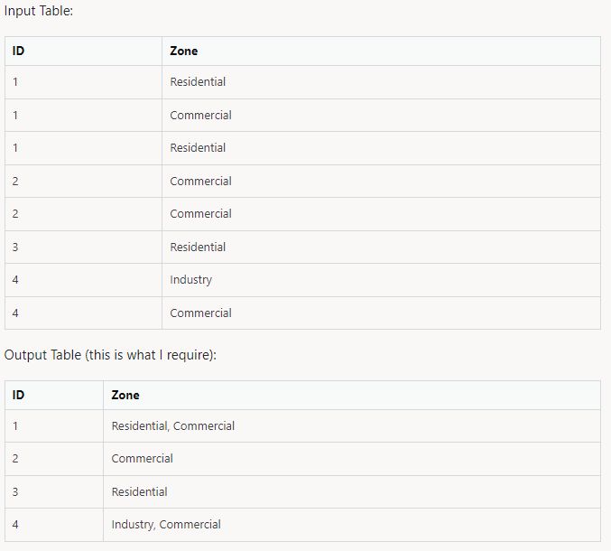Select ID 3 cell in the input table
Image resolution: width=611 pixels, height=551 pixels.
pyautogui.click(x=83, y=247)
